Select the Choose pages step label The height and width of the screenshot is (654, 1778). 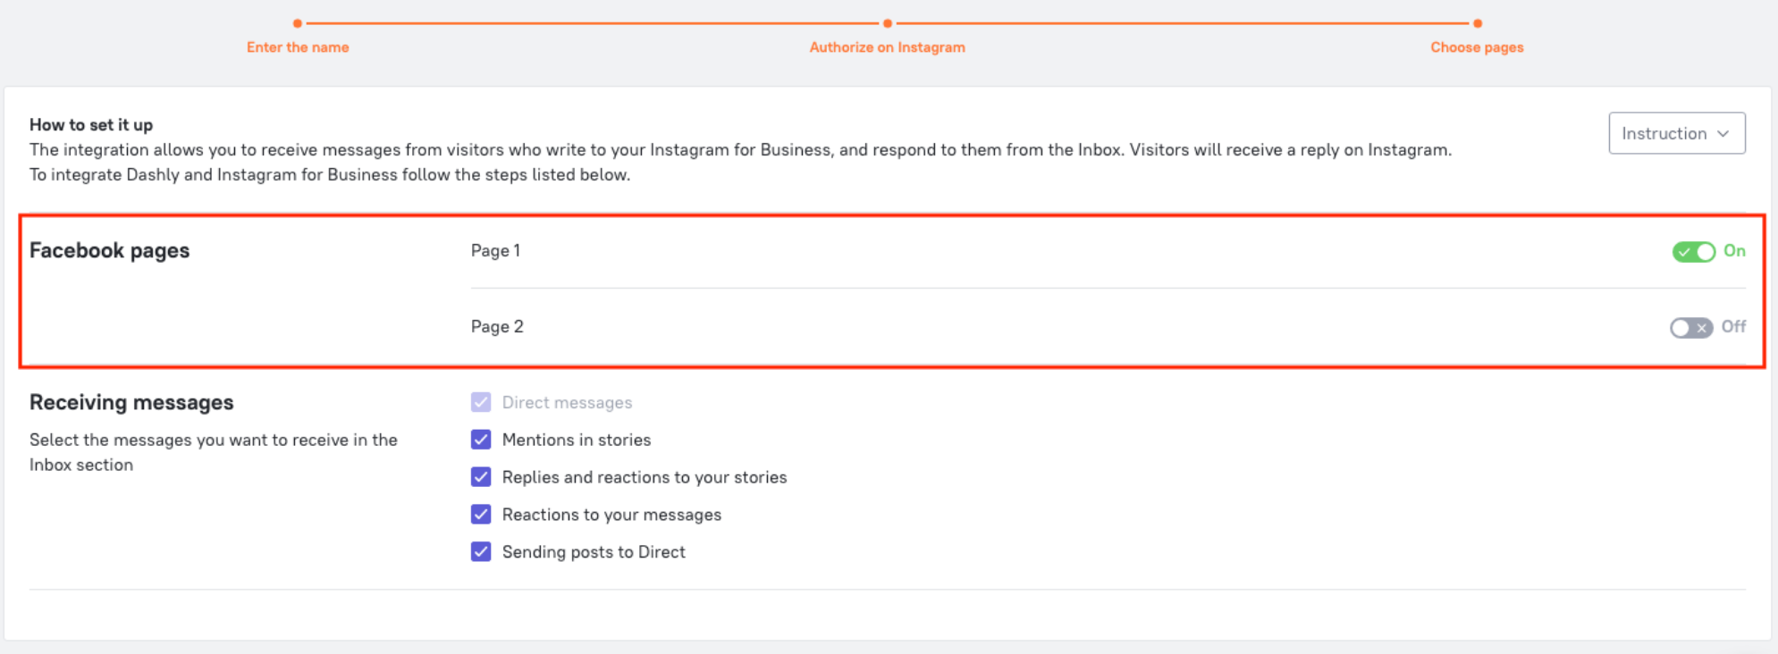click(x=1477, y=47)
